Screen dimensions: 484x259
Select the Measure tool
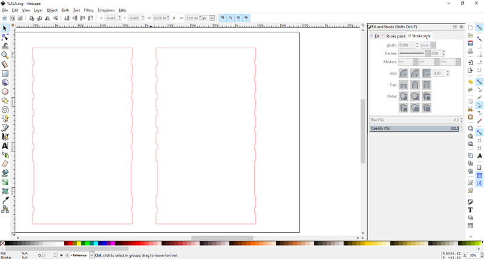[x=5, y=65]
